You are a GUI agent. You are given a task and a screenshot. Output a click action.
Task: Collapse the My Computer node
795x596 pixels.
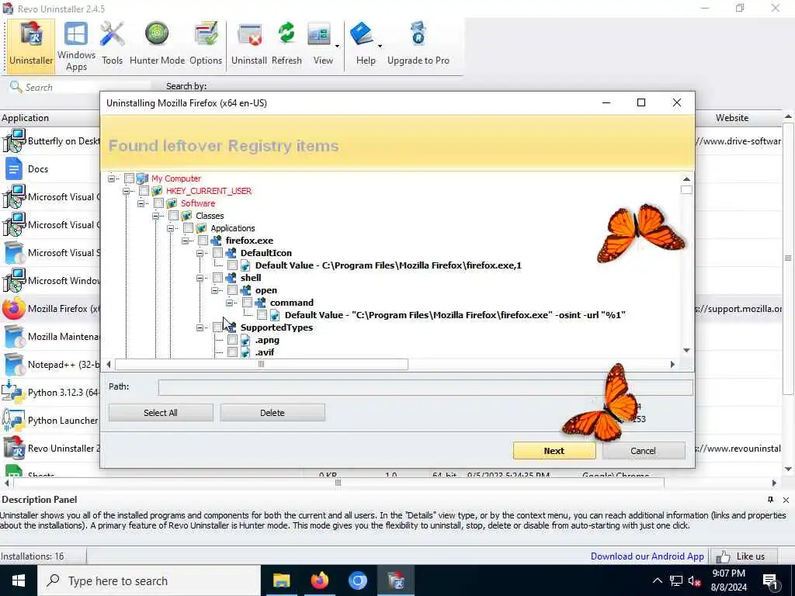coord(112,178)
